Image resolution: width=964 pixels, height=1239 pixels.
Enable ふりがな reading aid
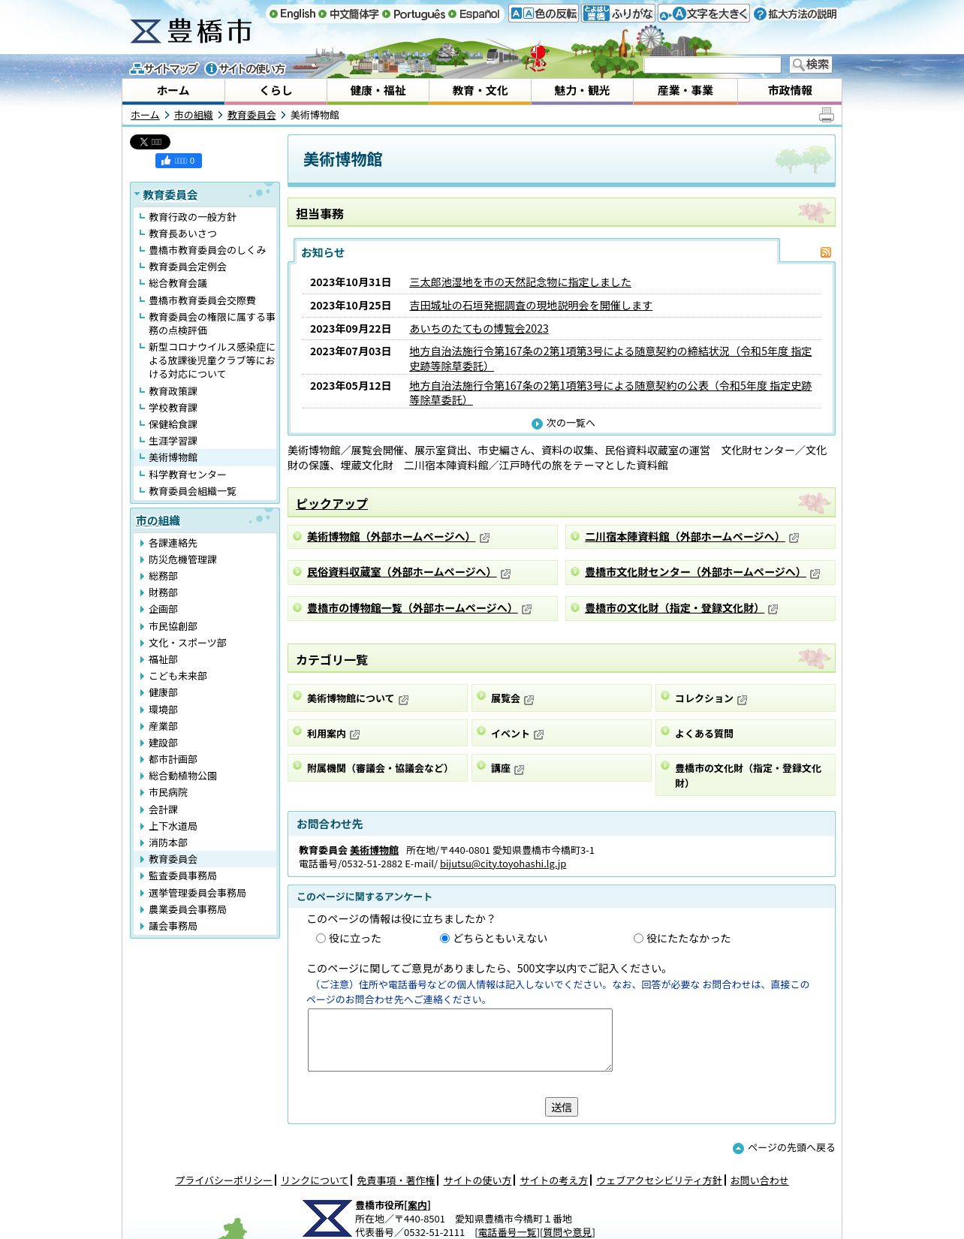618,14
